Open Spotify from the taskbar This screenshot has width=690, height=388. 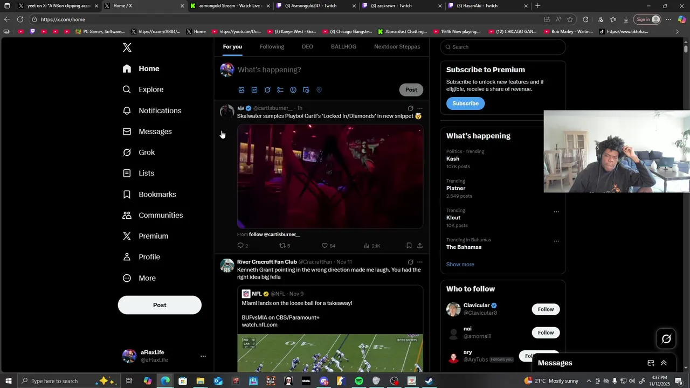point(359,381)
